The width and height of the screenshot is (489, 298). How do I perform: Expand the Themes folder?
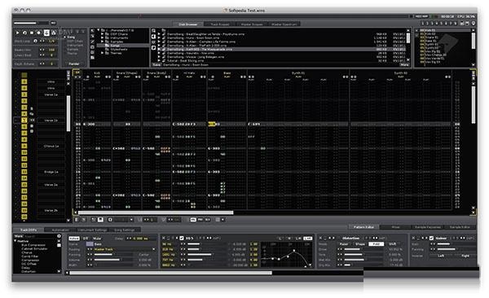103,53
